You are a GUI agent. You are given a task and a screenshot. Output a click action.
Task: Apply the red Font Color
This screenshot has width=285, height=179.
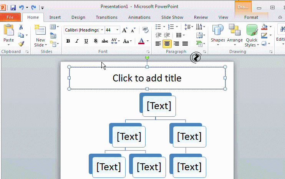click(141, 41)
